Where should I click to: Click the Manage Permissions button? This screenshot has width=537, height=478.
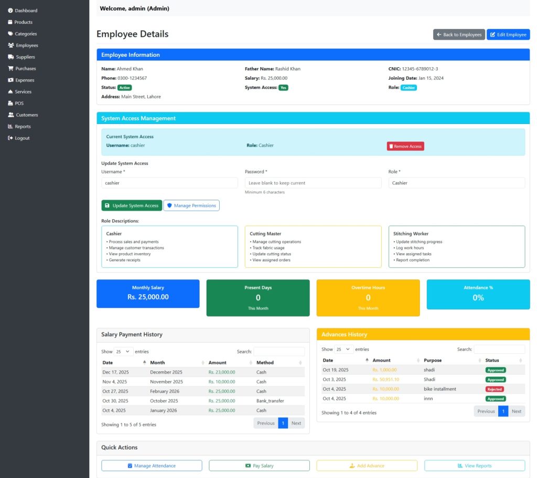[191, 205]
